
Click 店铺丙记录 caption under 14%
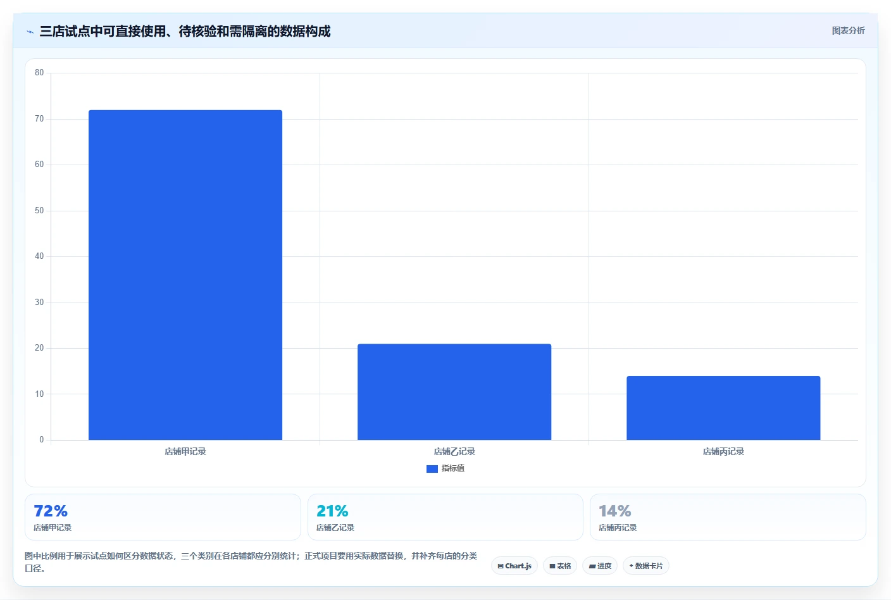[618, 527]
